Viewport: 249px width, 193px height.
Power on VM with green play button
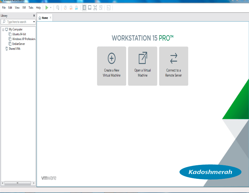(x=47, y=8)
